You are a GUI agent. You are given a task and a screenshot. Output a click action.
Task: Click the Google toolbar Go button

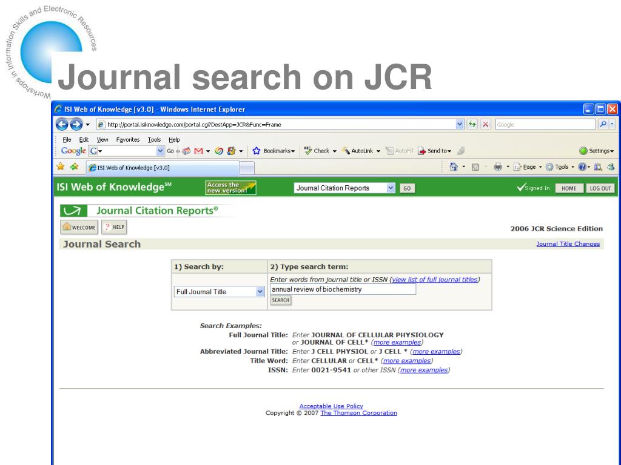(x=170, y=151)
